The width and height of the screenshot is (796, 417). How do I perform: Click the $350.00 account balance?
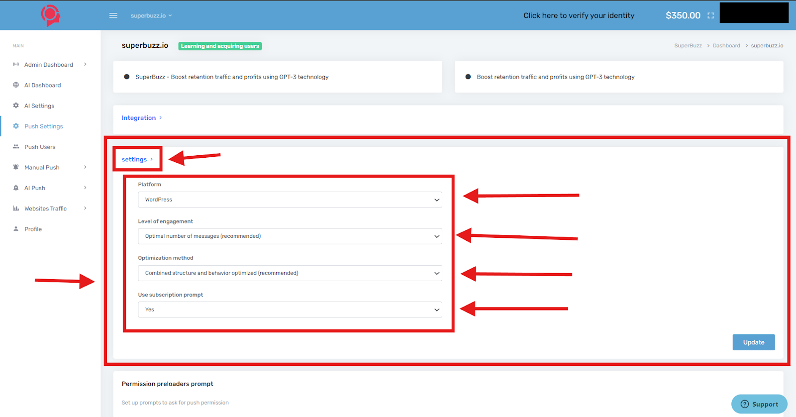[683, 15]
